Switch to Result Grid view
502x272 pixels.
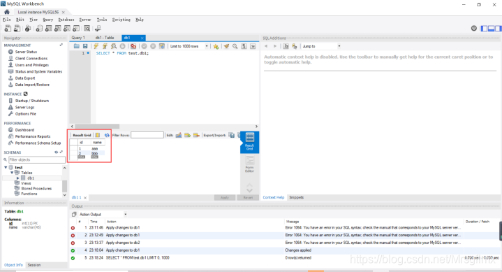250,141
